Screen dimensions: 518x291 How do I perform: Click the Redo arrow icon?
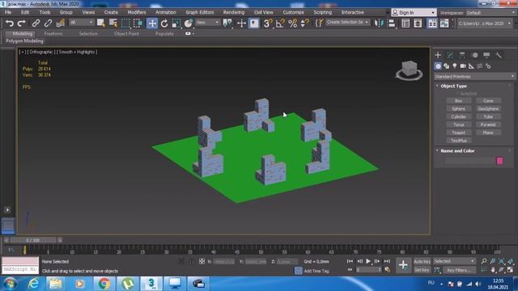click(x=22, y=23)
